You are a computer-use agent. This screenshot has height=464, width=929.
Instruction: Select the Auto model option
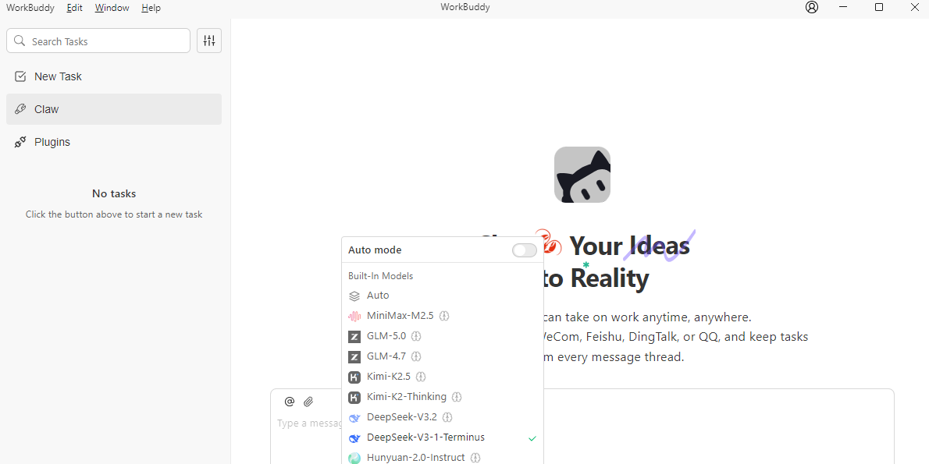coord(378,296)
